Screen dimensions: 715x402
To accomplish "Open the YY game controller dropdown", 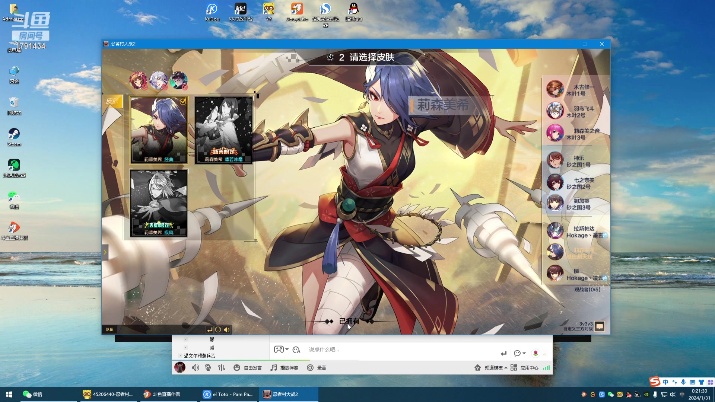I will click(281, 350).
